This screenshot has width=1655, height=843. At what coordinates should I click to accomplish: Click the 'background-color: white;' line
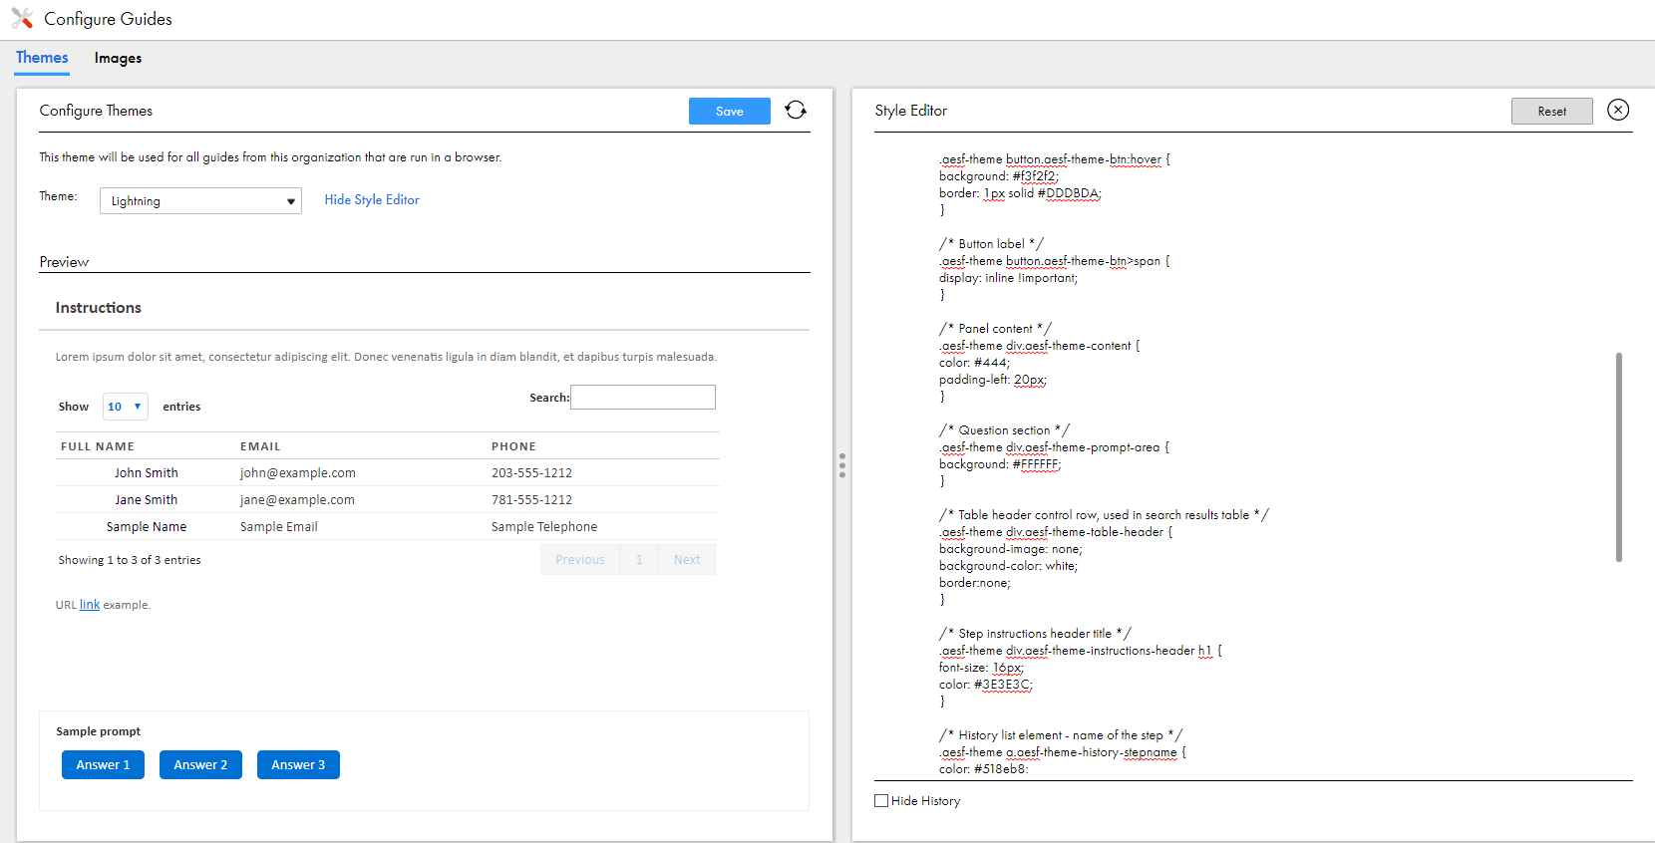pyautogui.click(x=1008, y=566)
